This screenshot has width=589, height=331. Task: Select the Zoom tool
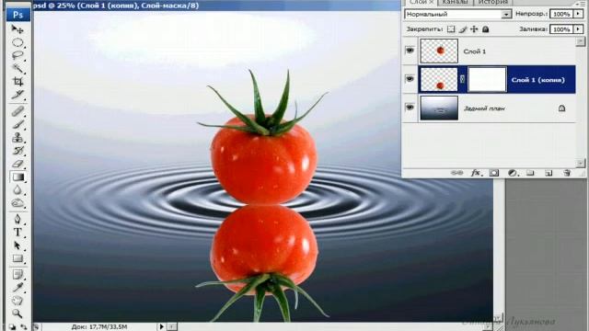(x=17, y=314)
